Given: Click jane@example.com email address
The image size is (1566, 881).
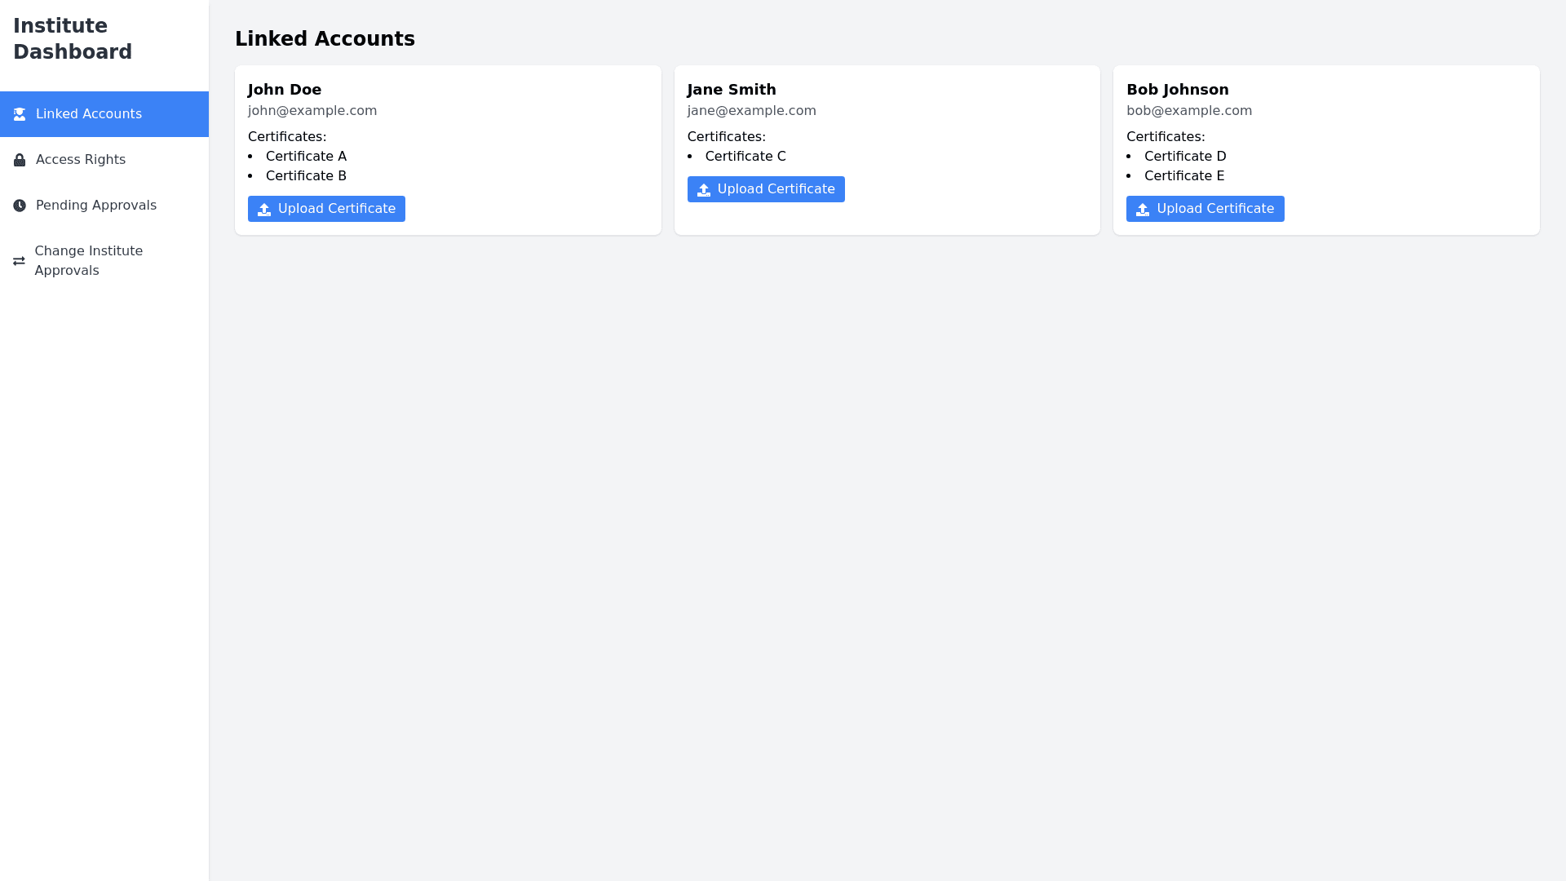Looking at the screenshot, I should (751, 111).
